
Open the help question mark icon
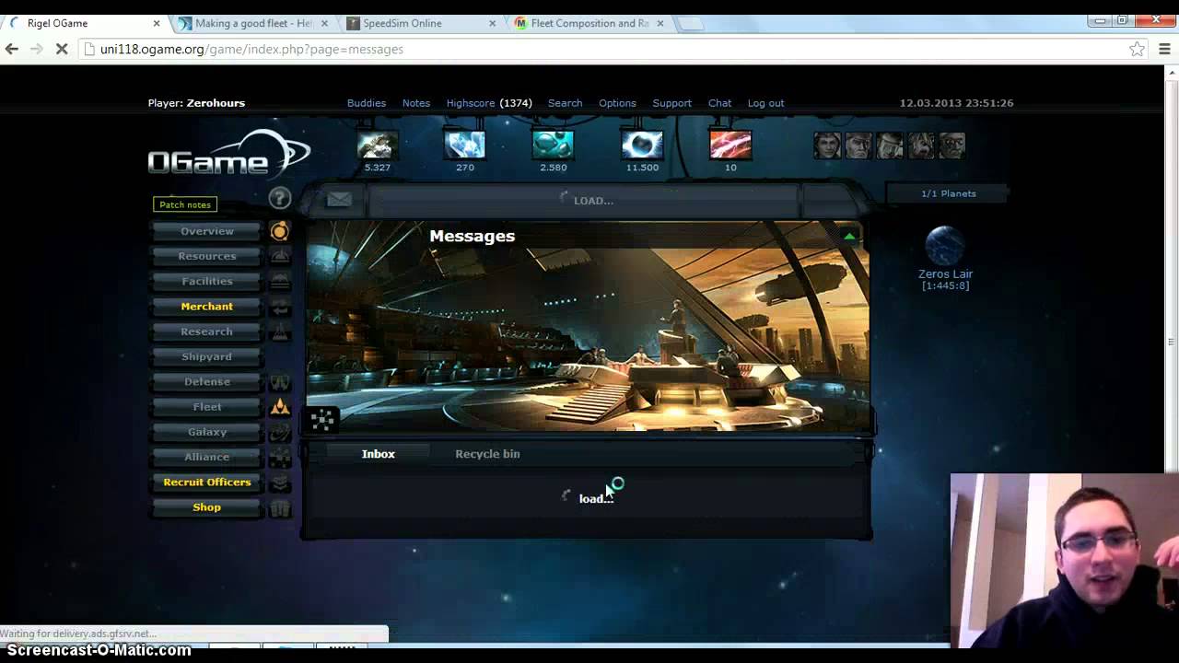click(x=280, y=198)
